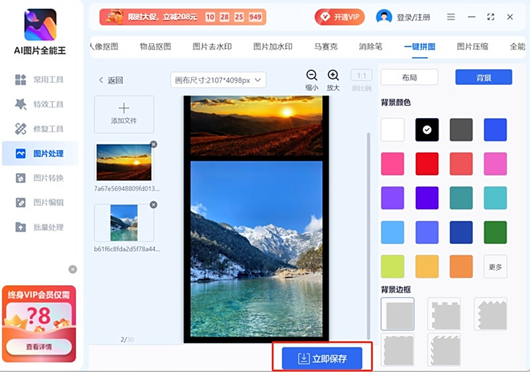The height and width of the screenshot is (372, 530).
Task: Click the 开通VIP button
Action: pyautogui.click(x=340, y=17)
